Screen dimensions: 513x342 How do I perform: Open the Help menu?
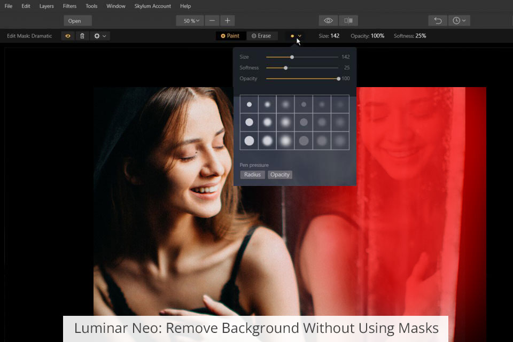(x=185, y=6)
